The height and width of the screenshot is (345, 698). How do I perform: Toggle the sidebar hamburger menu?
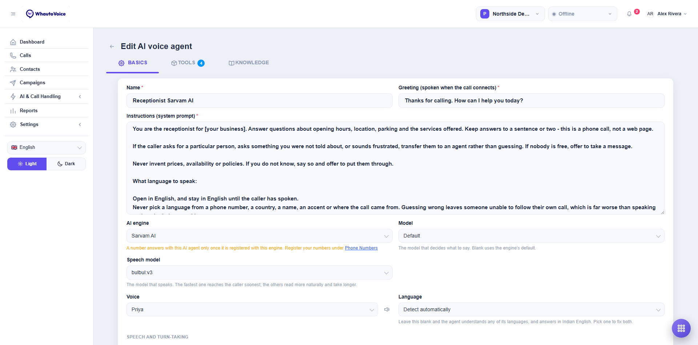coord(13,14)
